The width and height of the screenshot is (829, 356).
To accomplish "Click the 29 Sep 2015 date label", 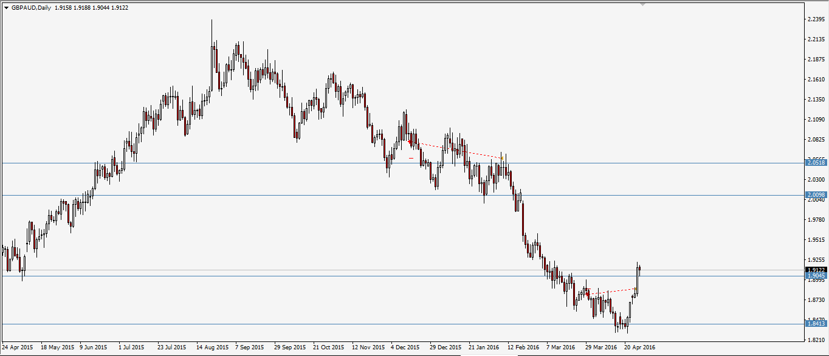I will coord(290,348).
